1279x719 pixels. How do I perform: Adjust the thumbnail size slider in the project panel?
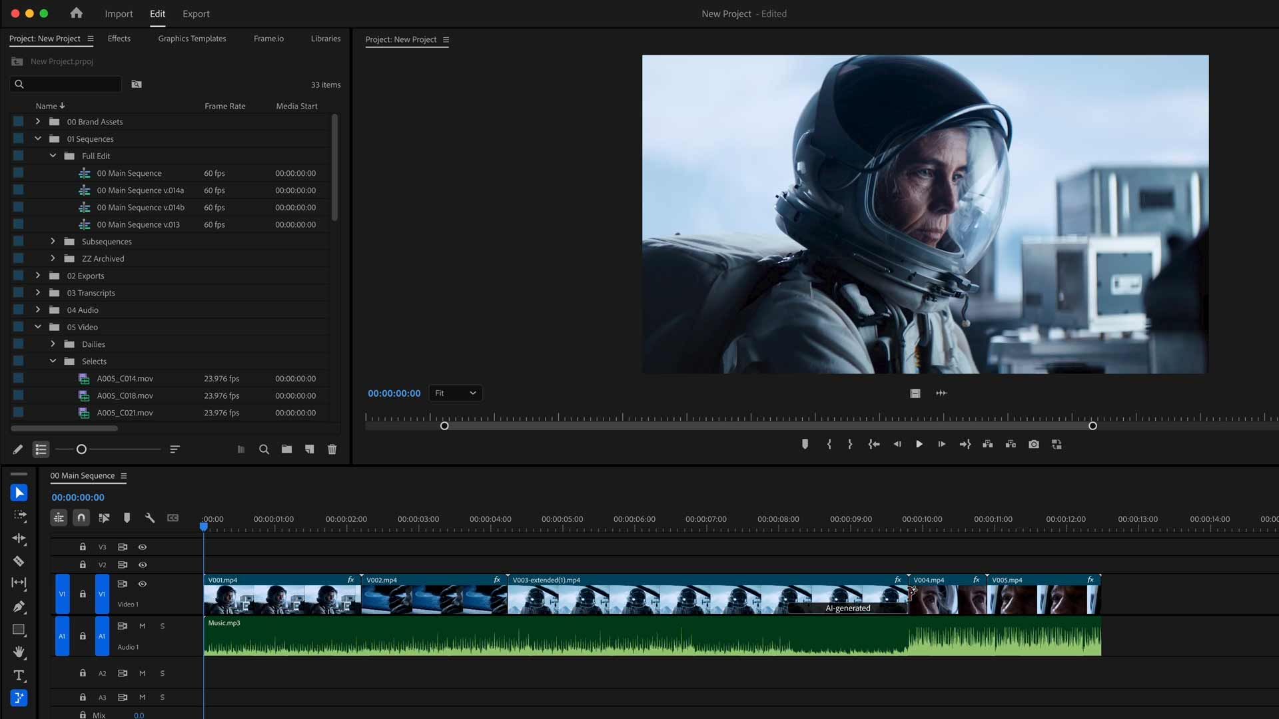click(x=82, y=449)
